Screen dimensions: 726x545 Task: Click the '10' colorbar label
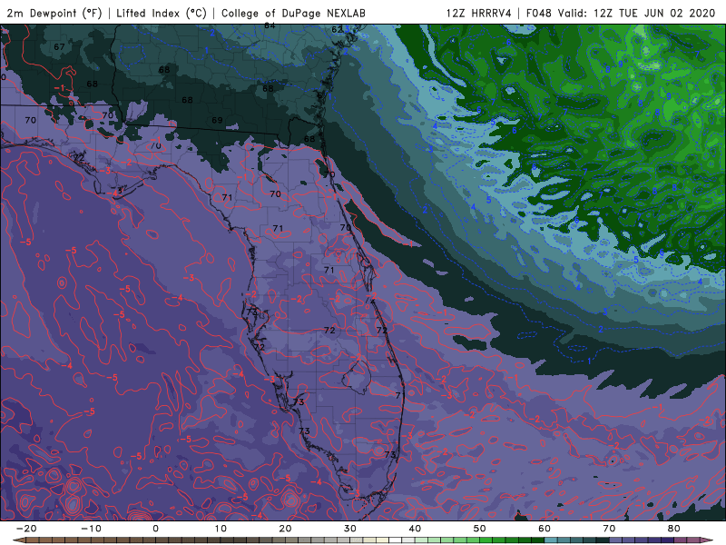click(221, 529)
